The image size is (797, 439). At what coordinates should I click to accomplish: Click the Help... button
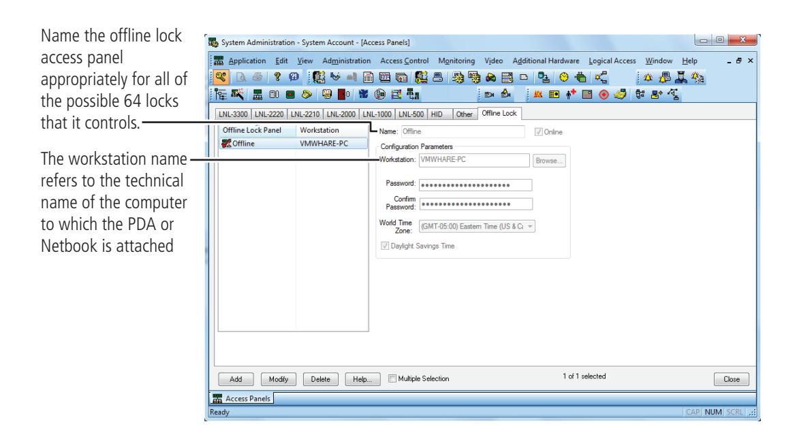coord(362,379)
